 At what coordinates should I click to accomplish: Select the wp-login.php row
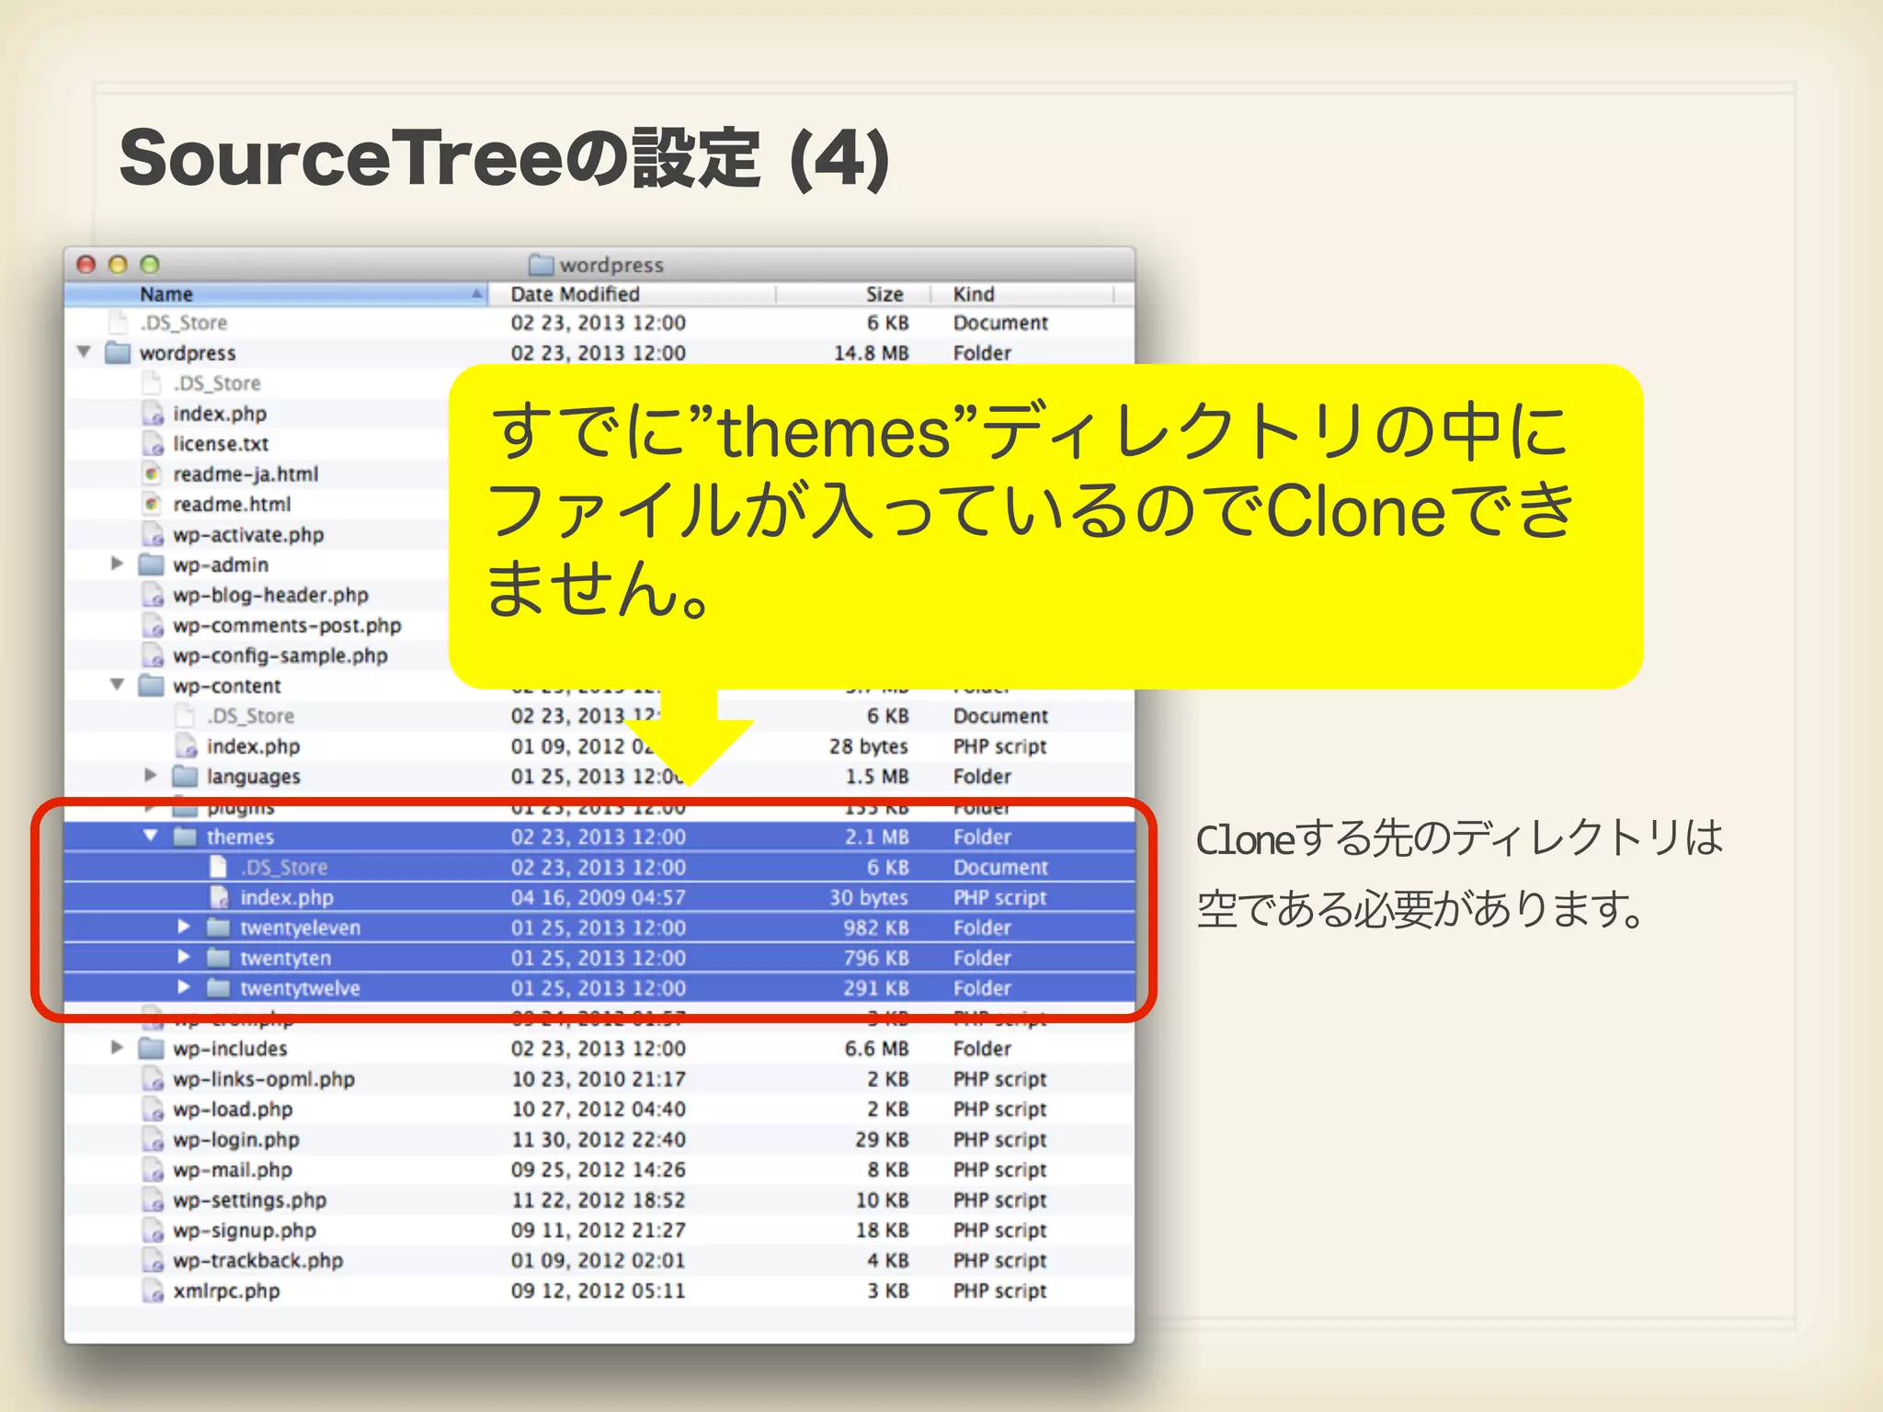(236, 1140)
